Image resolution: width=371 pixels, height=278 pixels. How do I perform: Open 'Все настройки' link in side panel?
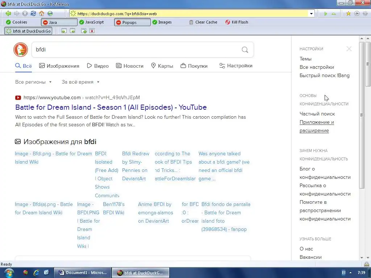317,67
